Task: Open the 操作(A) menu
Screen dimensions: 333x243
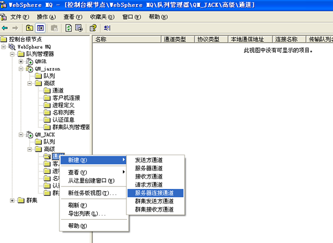Action: tap(47, 17)
